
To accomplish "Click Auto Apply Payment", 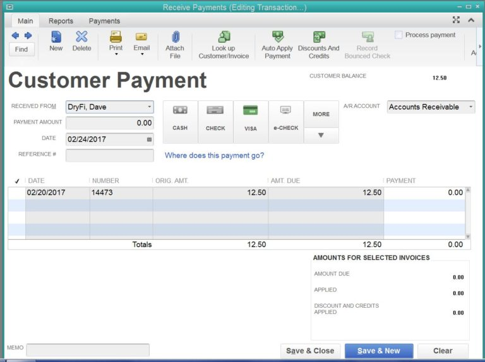I will coord(277,45).
